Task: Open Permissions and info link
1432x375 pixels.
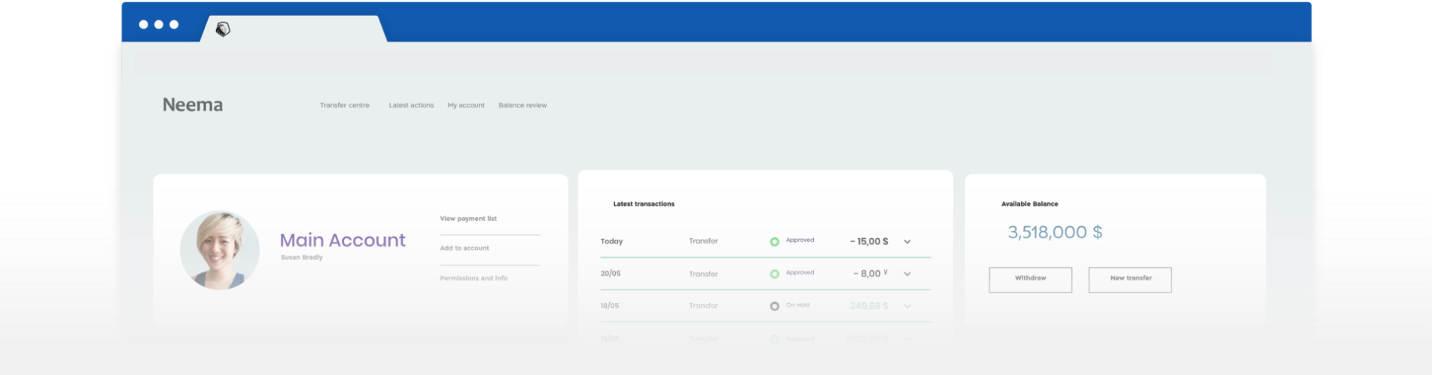Action: [474, 278]
